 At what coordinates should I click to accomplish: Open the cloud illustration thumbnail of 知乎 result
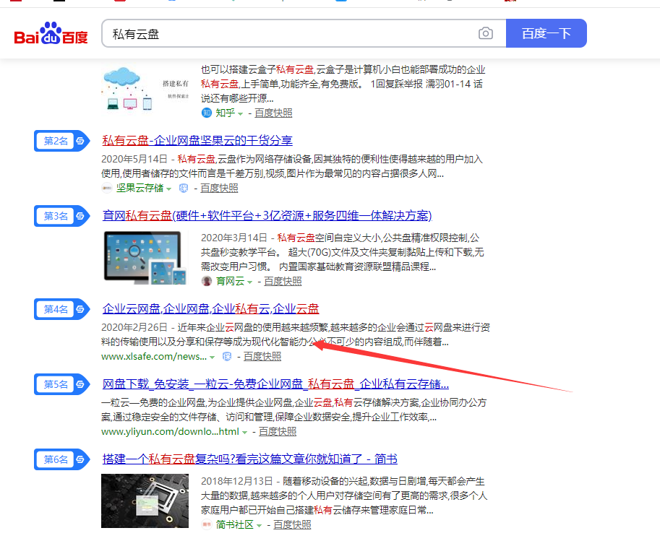(x=145, y=90)
